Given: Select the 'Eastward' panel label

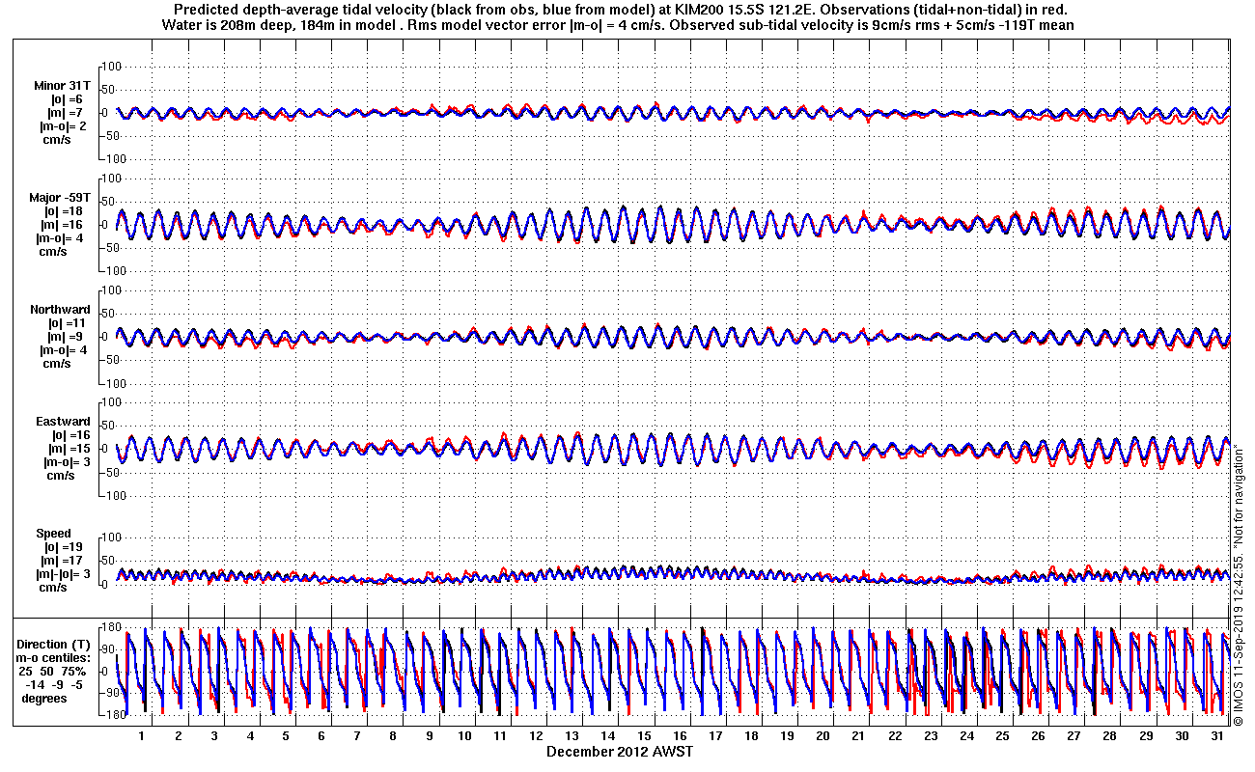Looking at the screenshot, I should tap(63, 422).
